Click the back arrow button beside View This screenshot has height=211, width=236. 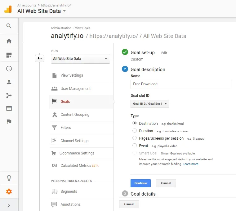click(39, 58)
